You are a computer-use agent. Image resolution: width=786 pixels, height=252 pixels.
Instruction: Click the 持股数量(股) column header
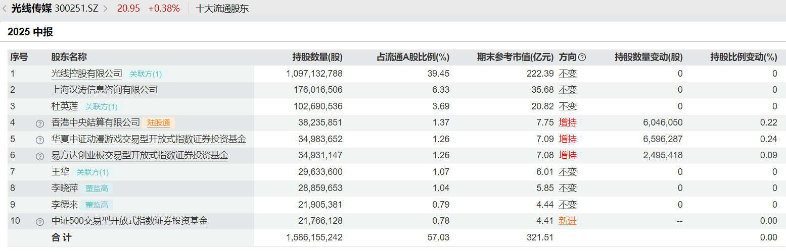[x=317, y=57]
